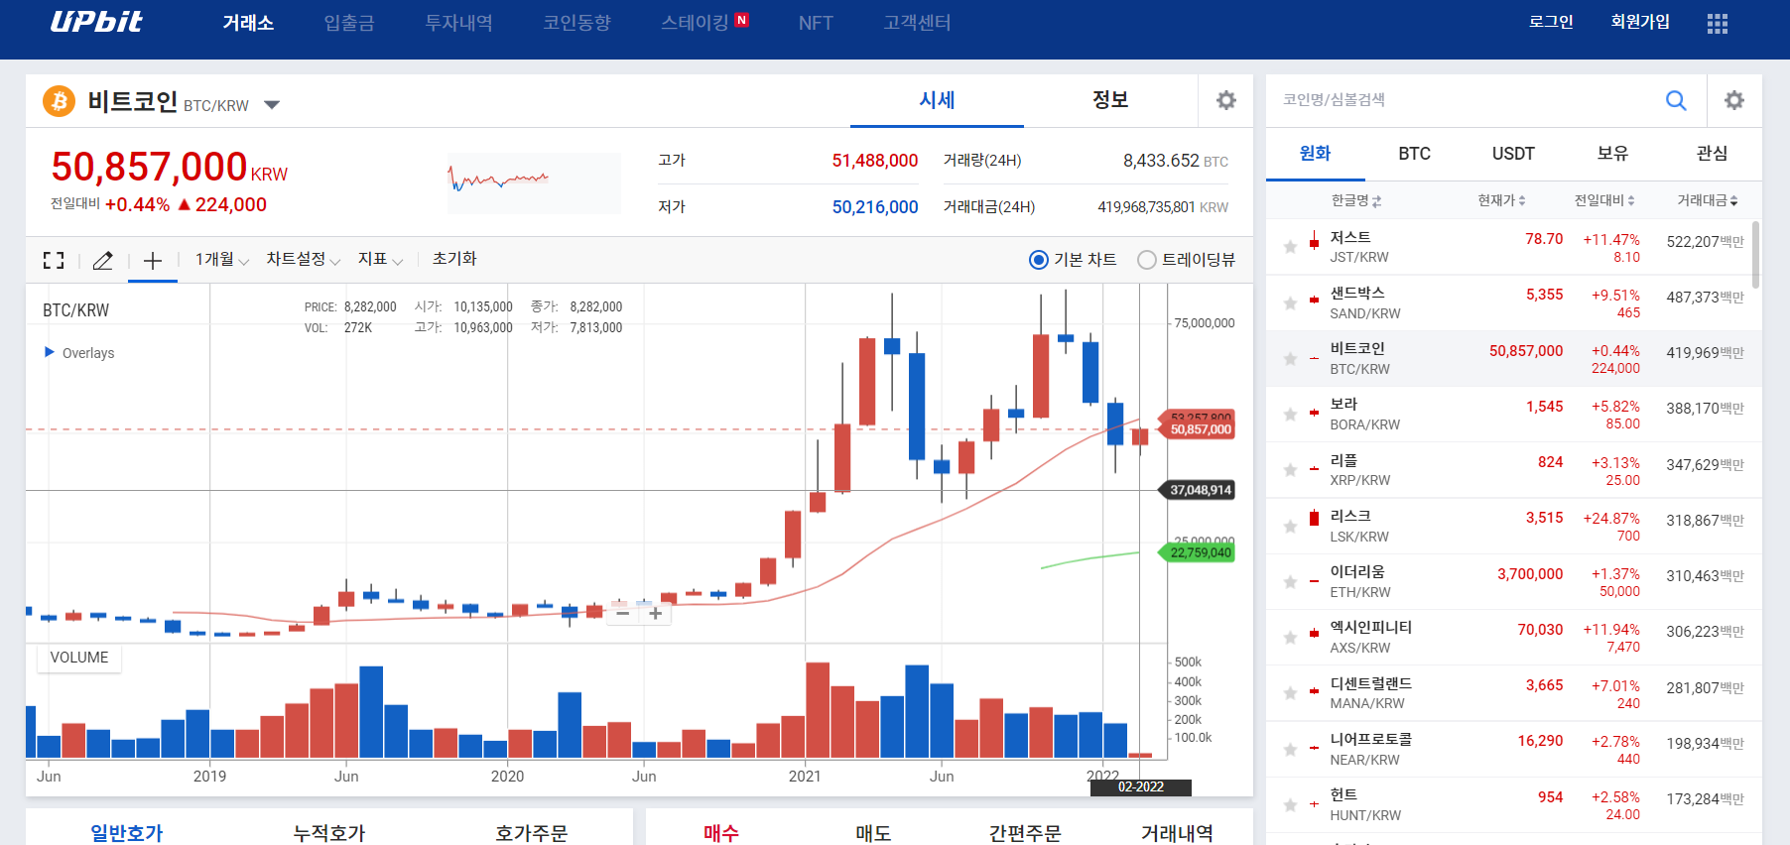Open the 차트설정 dropdown
1790x845 pixels.
(304, 260)
